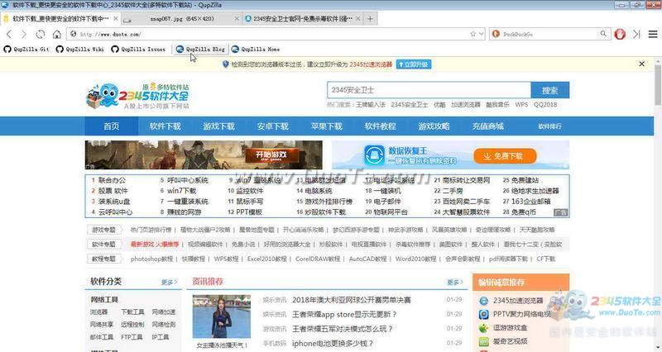Open iphone电池更换多少钱 article
This screenshot has height=352, width=662.
(333, 344)
